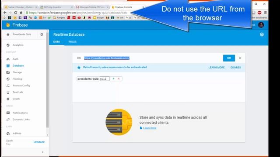Open the burger bookmark folder
Viewport: 280px width, 157px height.
pyautogui.click(x=98, y=17)
